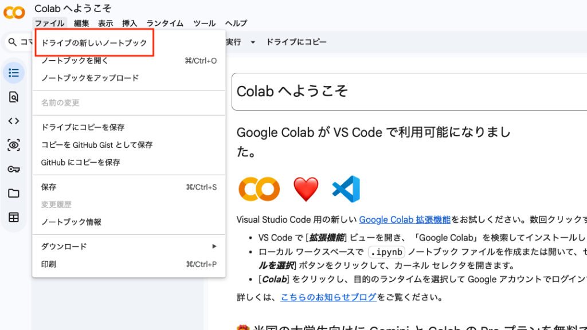Open the search and replace panel
Viewport: 587px width, 330px height.
(14, 97)
